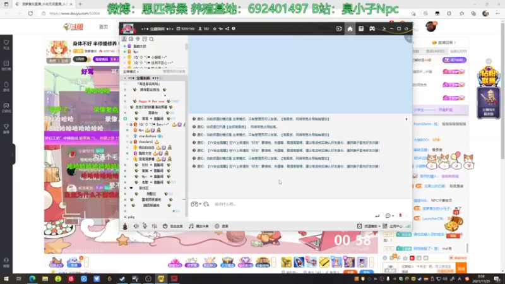Open the play accompaniment music button

coord(199,226)
